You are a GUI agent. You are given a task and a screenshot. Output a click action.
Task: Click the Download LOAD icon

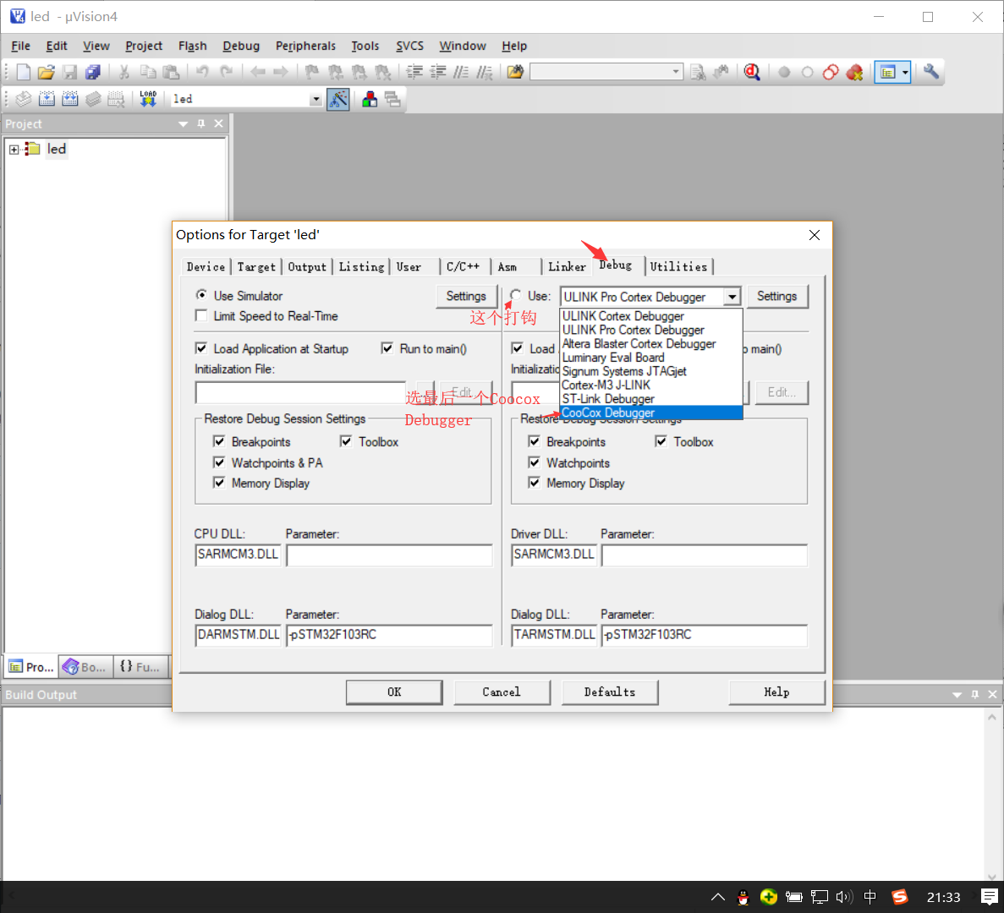click(148, 99)
